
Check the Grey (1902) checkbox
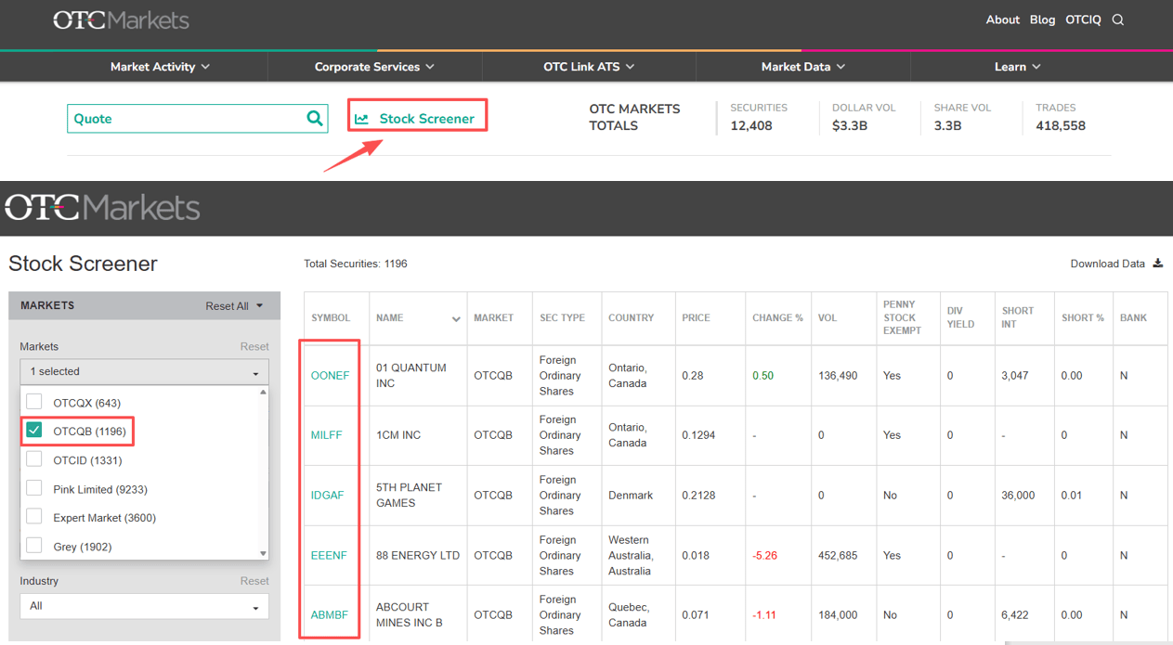click(x=34, y=546)
